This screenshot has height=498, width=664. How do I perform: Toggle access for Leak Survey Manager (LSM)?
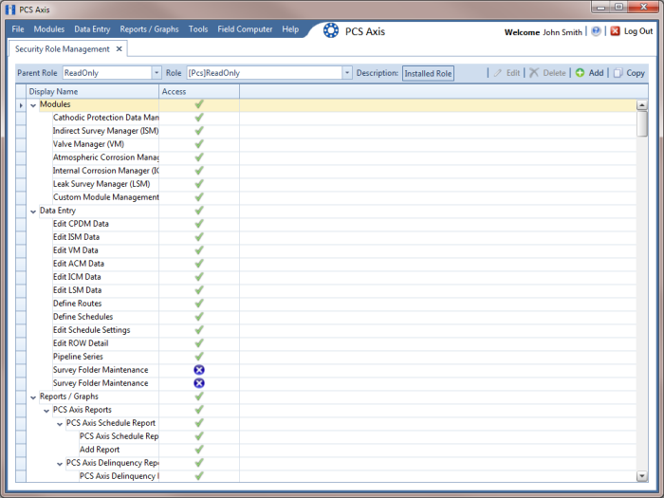coord(199,184)
